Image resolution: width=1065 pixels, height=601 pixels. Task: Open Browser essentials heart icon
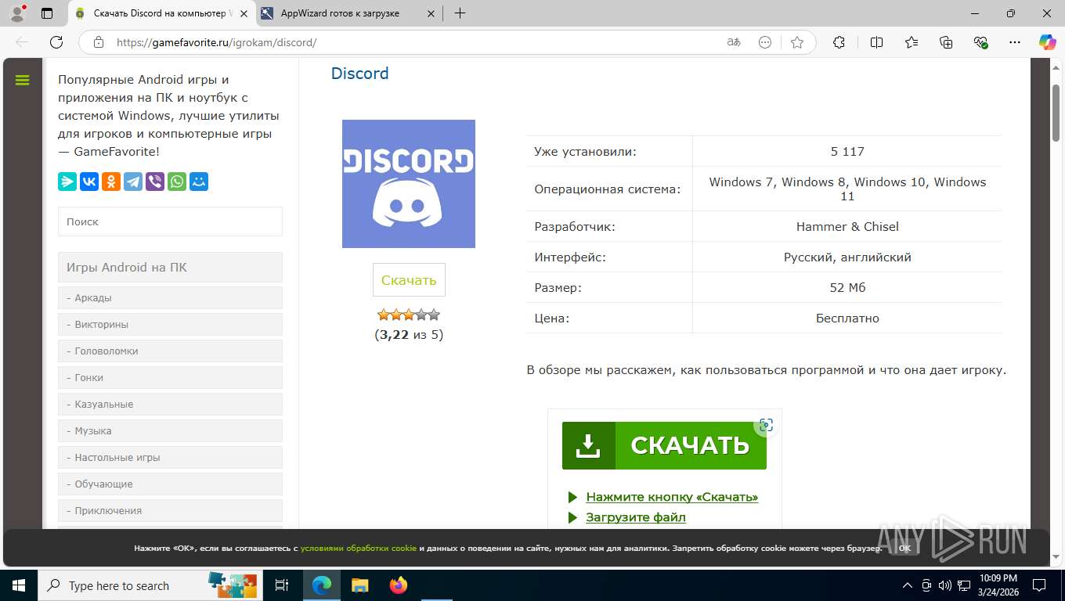tap(981, 42)
